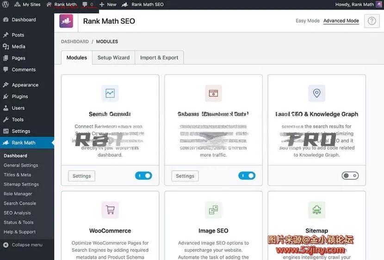The image size is (384, 260).
Task: Collapse the WordPress sidebar menu
Action: 27,245
